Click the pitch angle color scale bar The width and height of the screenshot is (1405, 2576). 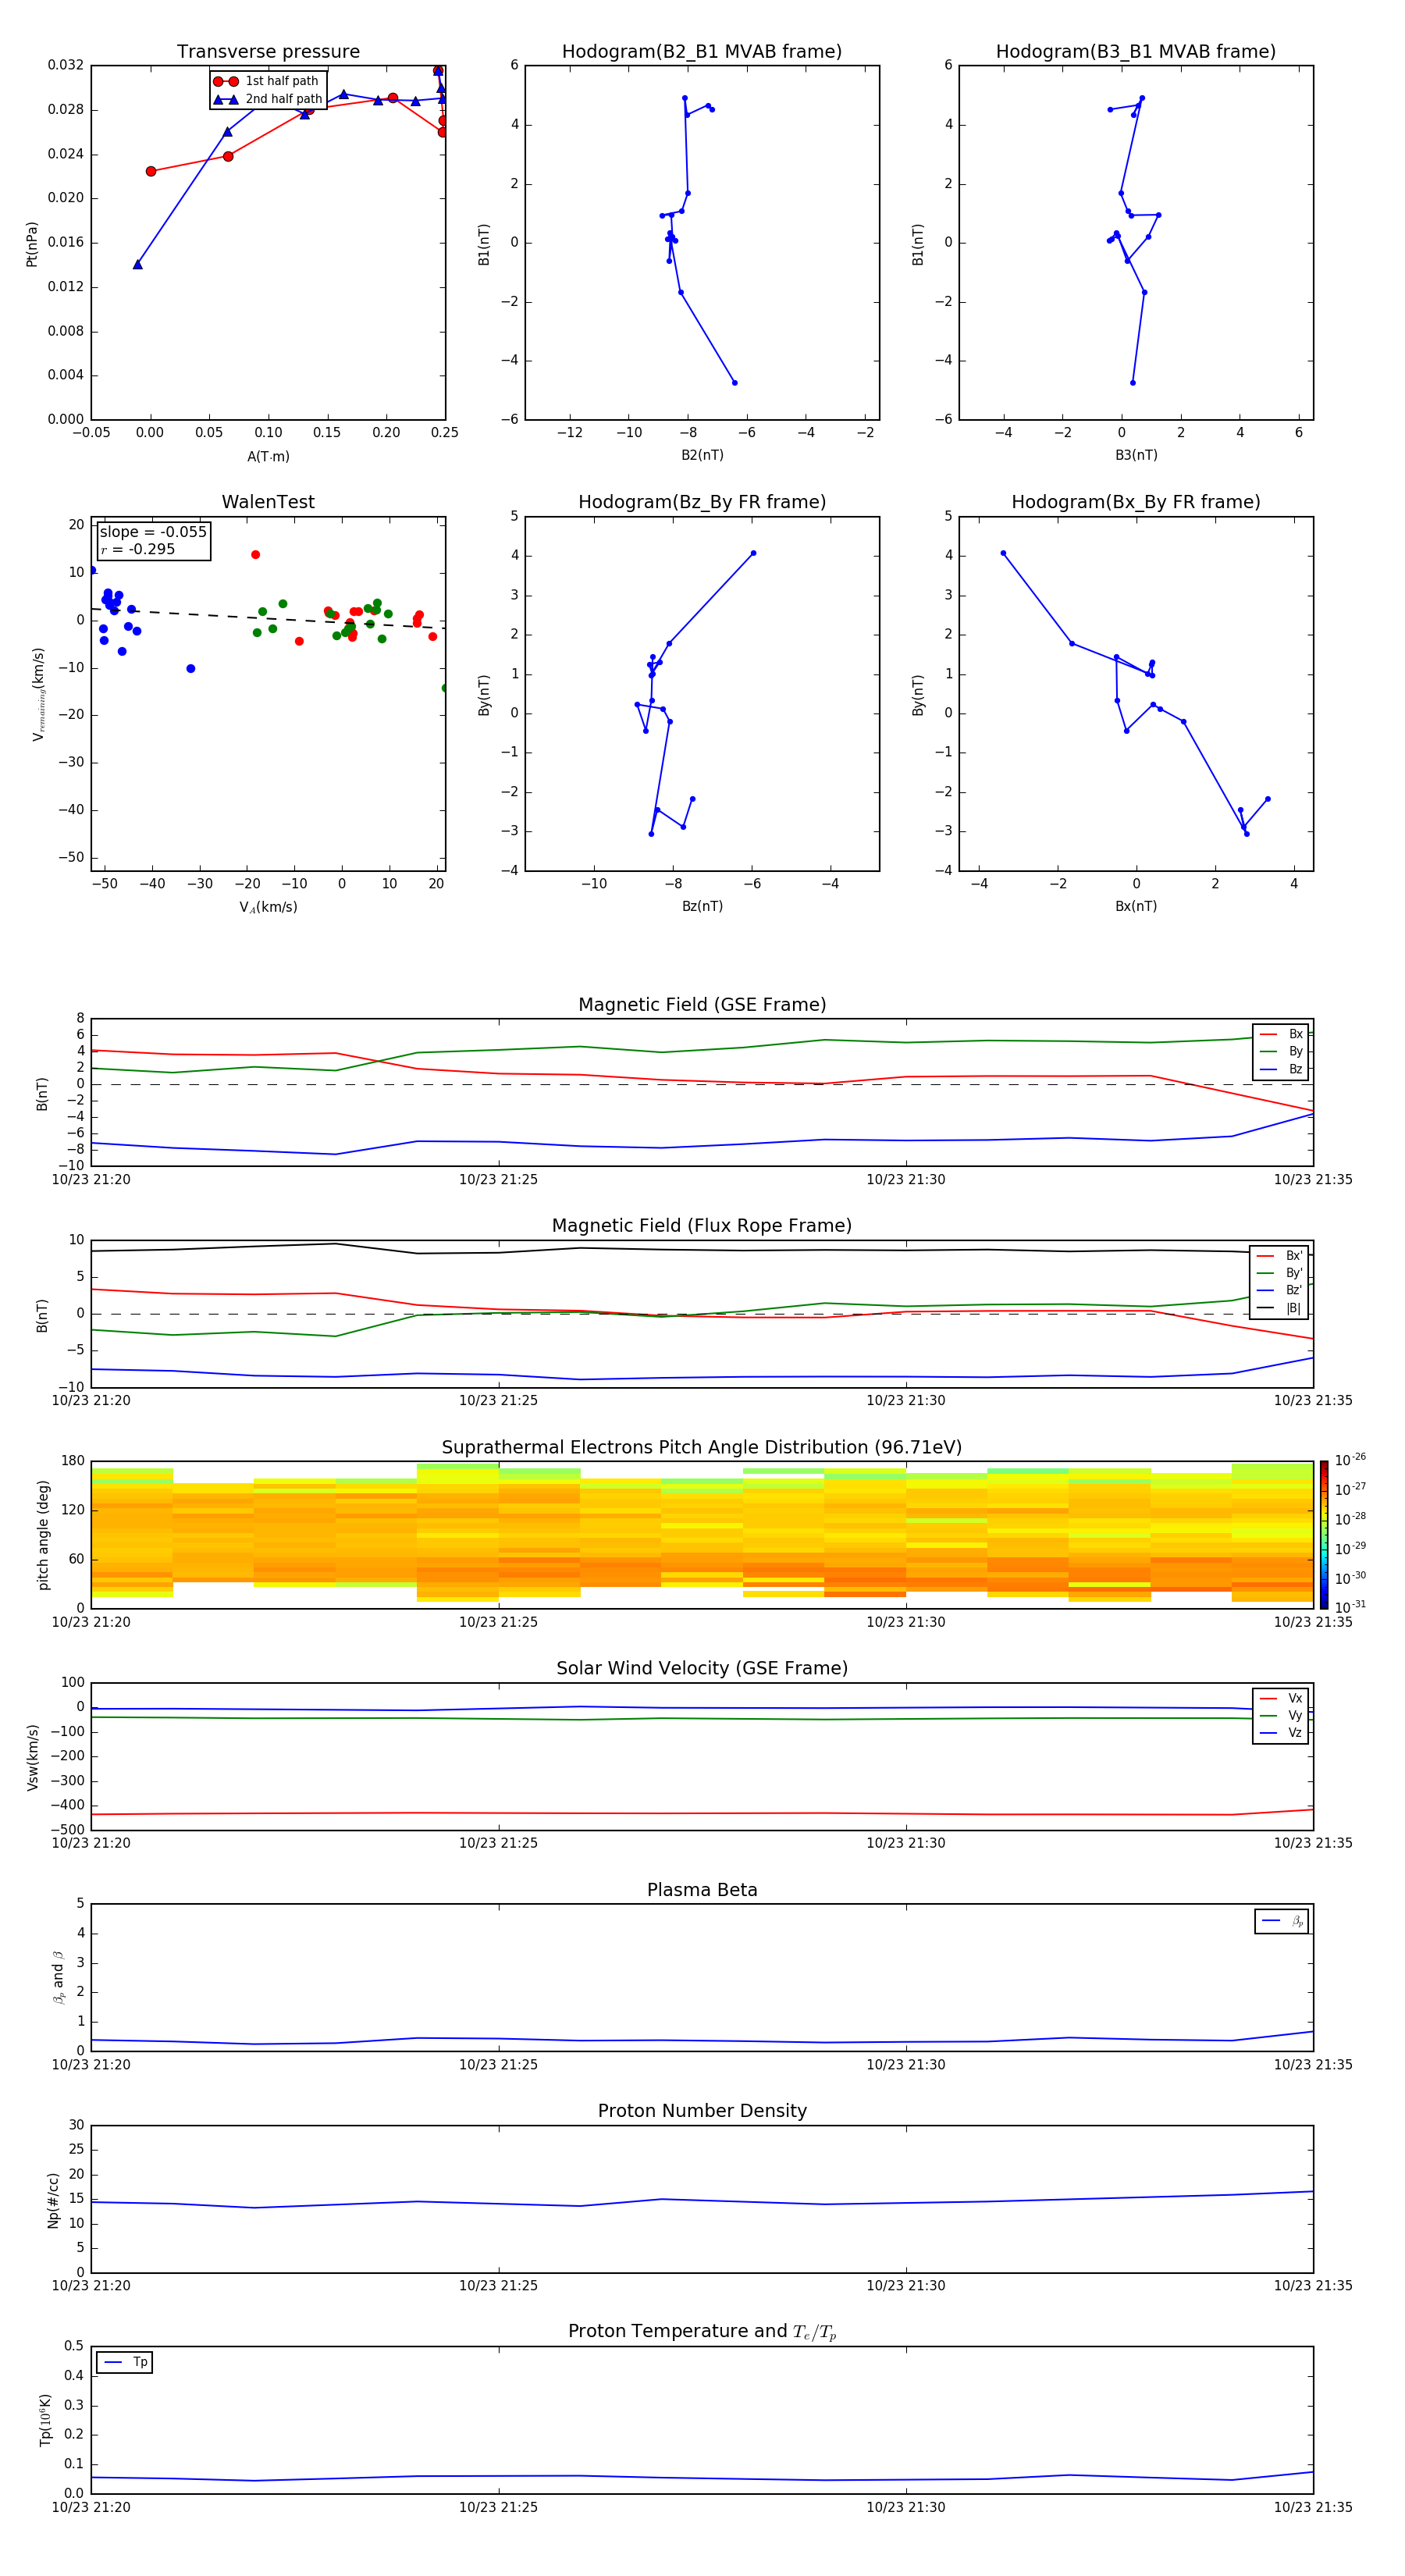click(x=1324, y=1535)
